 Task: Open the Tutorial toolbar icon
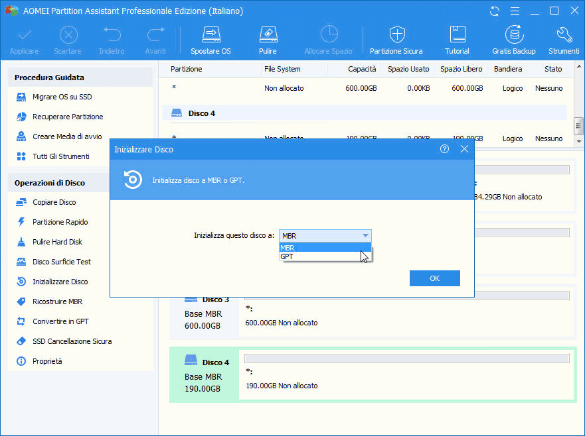pos(457,40)
